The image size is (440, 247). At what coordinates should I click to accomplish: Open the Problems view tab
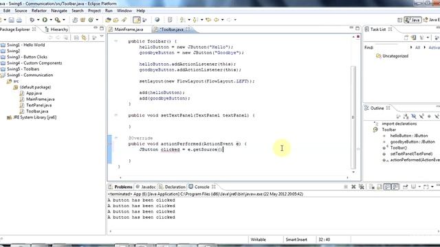point(121,187)
